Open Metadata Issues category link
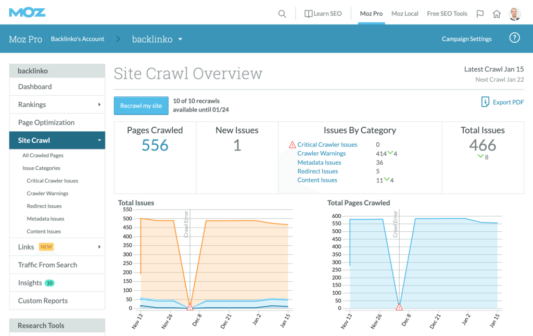 click(319, 163)
